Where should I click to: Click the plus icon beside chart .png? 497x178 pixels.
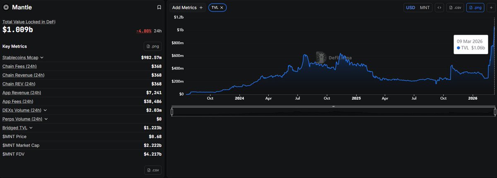[491, 7]
